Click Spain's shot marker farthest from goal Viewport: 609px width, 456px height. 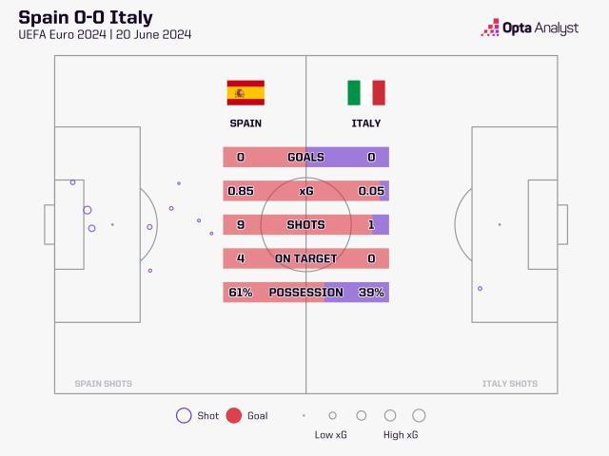click(211, 233)
